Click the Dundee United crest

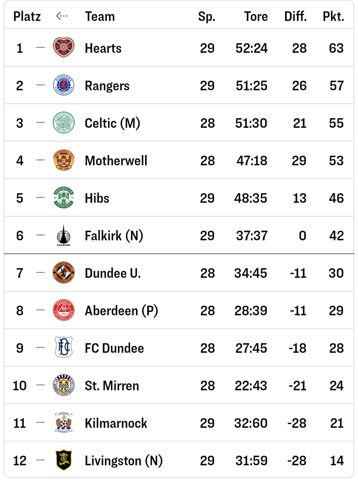click(64, 273)
